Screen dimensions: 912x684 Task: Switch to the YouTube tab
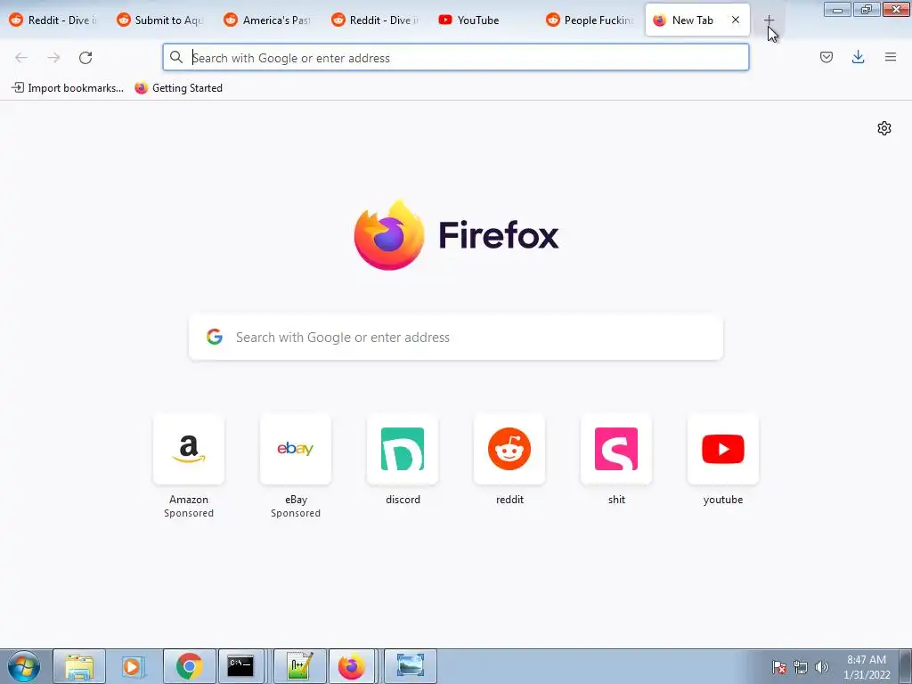click(483, 20)
